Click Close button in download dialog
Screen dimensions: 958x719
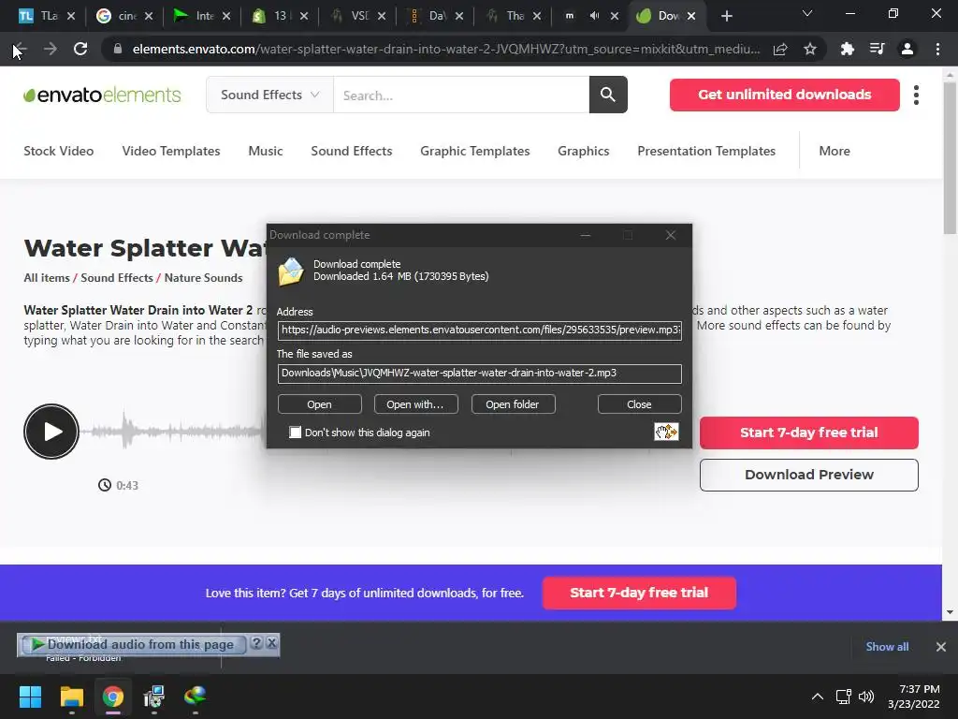pos(639,404)
